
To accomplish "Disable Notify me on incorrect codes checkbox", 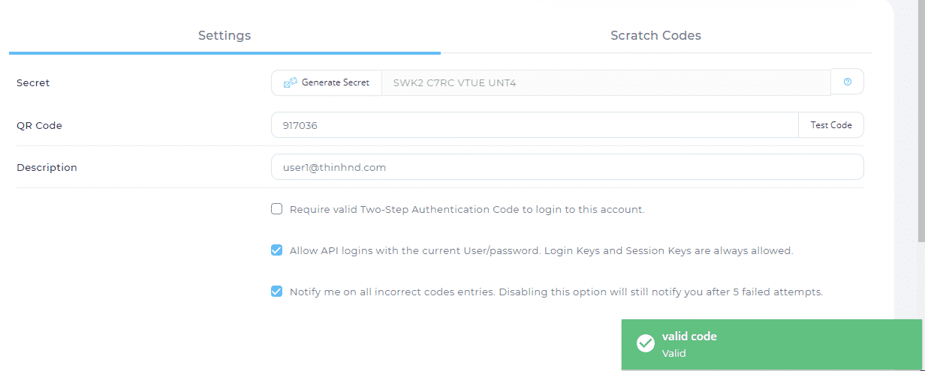I will pos(277,292).
